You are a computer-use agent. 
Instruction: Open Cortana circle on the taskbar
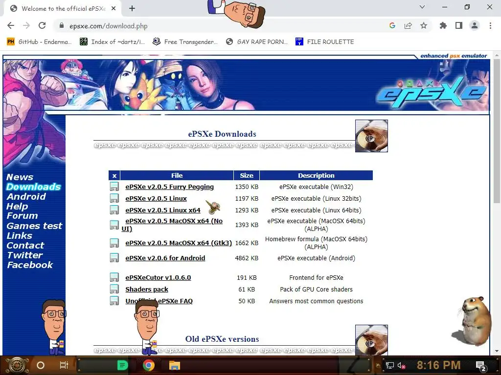point(41,365)
